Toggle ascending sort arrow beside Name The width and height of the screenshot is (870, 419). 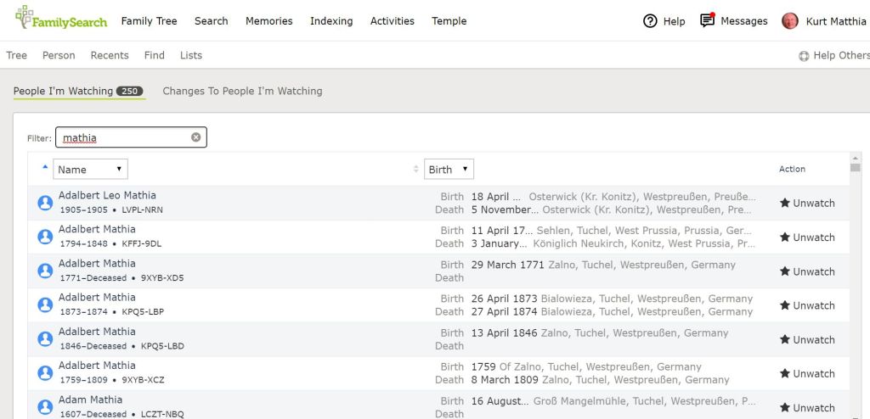click(x=45, y=167)
